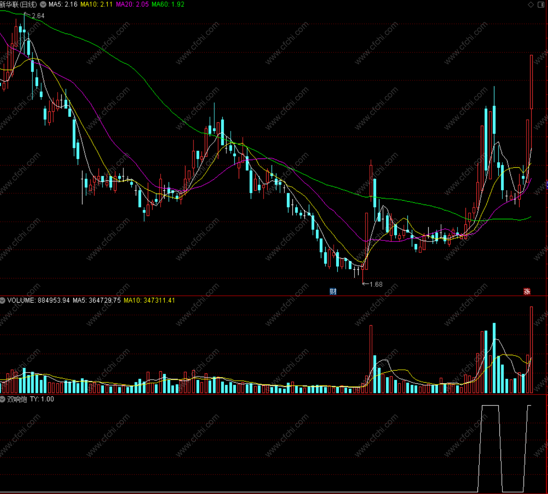Screen dimensions: 548x494
Task: Click the green MA60: 1.92 label
Action: coord(168,4)
